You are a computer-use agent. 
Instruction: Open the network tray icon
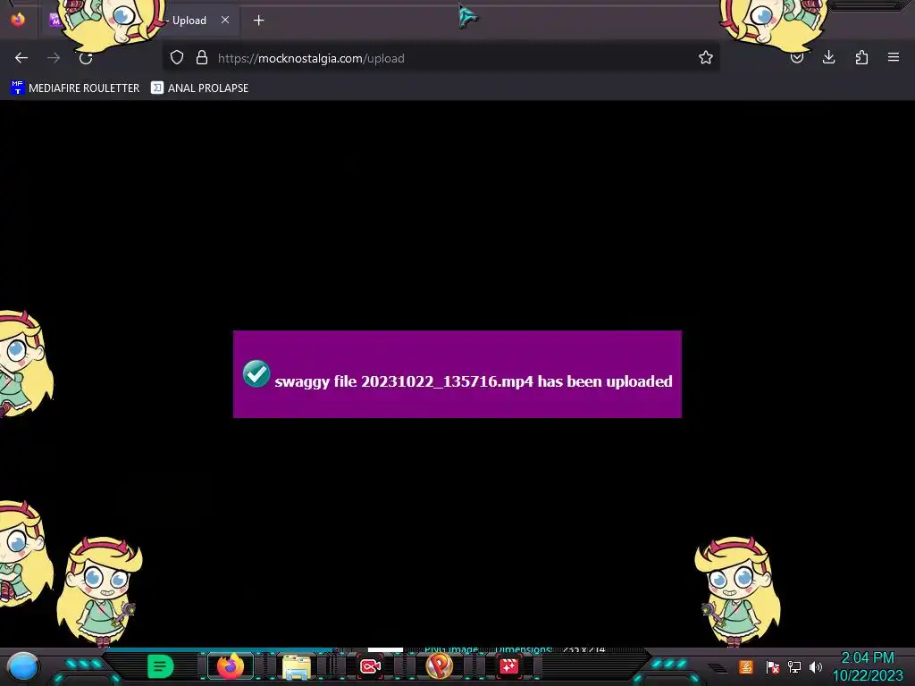pyautogui.click(x=794, y=666)
